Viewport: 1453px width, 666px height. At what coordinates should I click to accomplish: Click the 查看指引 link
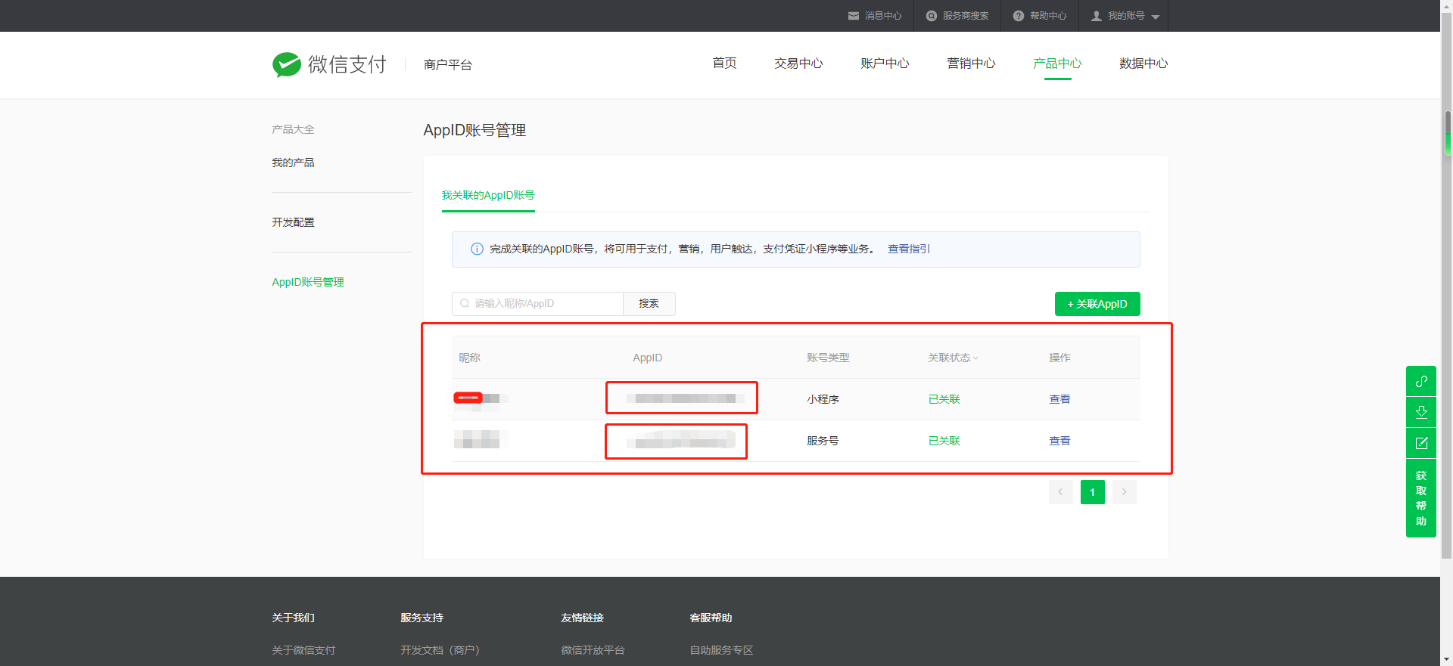(909, 249)
